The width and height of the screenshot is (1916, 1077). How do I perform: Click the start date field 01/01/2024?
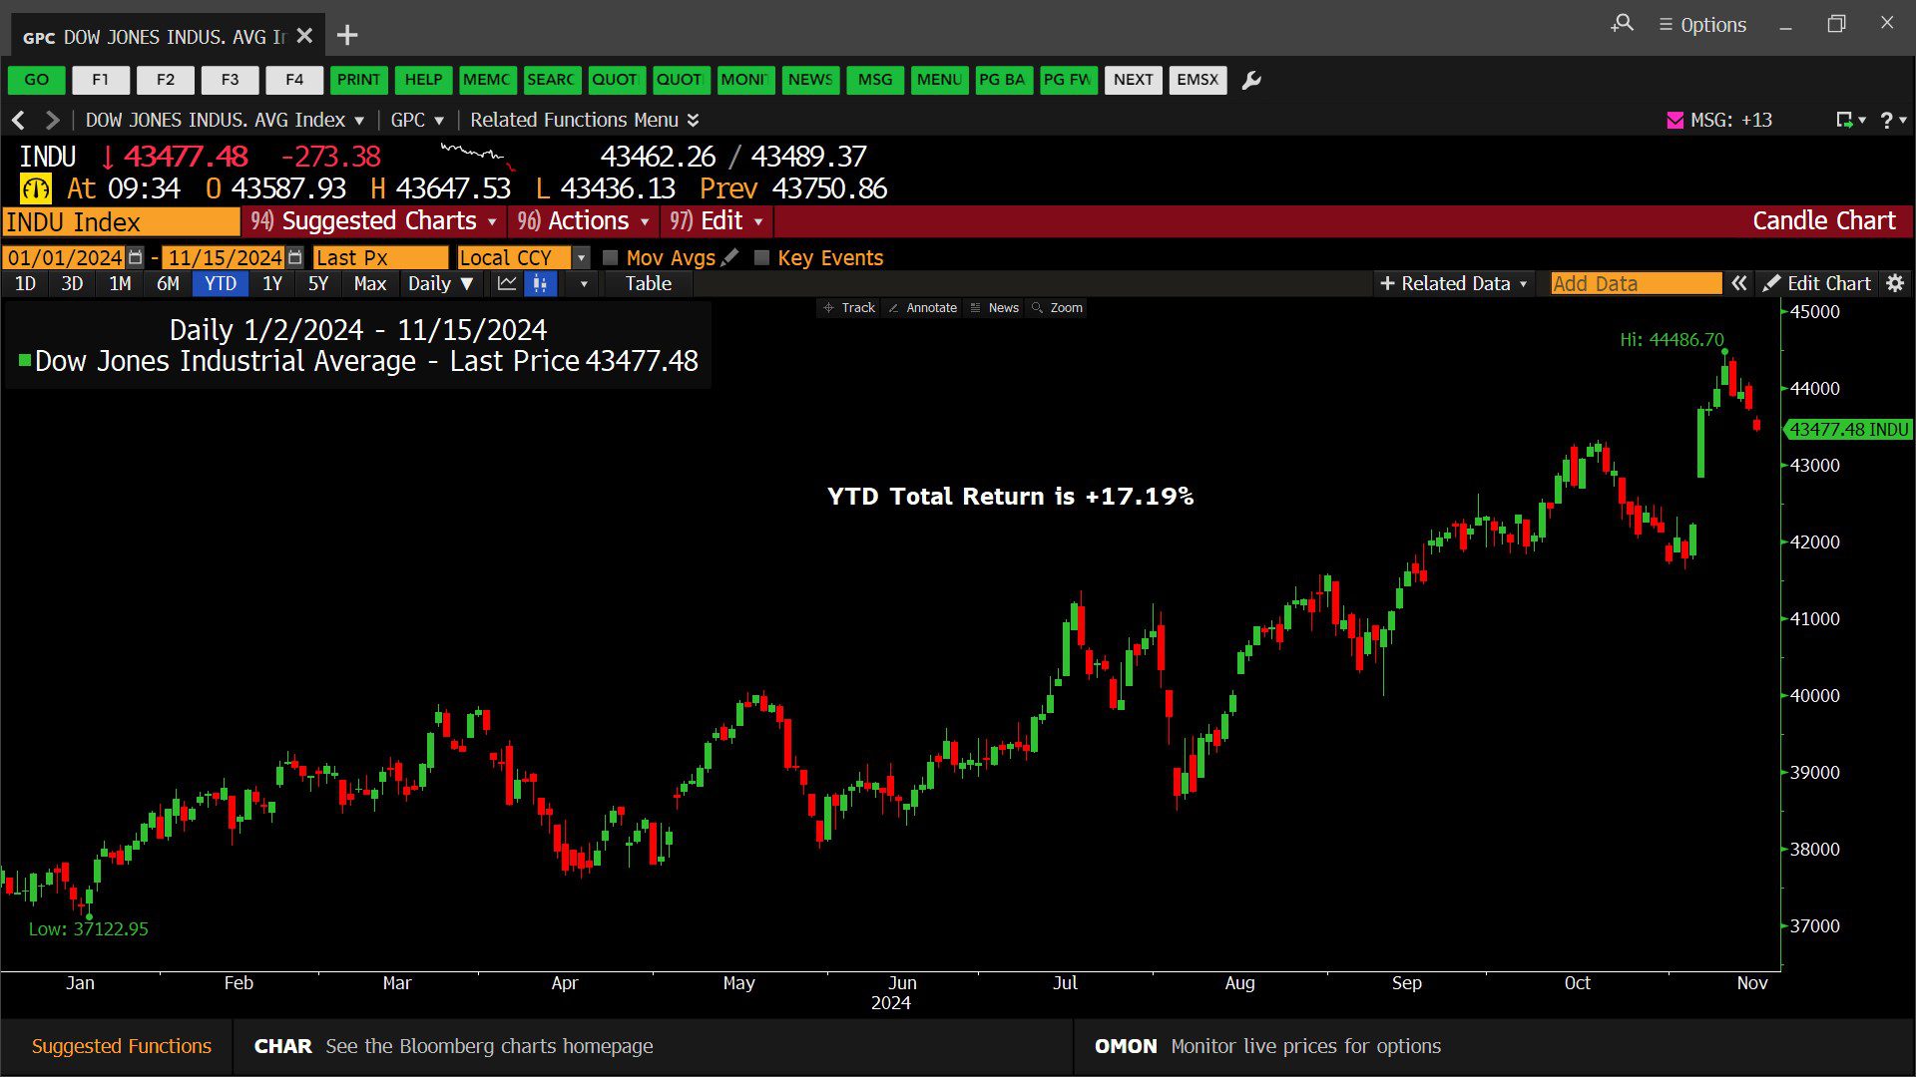tap(65, 257)
